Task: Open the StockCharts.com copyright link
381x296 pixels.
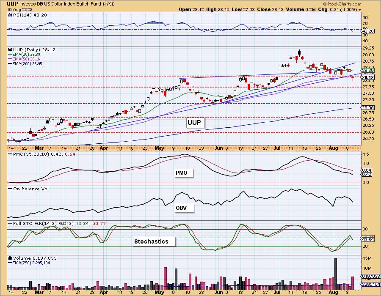Action: click(342, 4)
